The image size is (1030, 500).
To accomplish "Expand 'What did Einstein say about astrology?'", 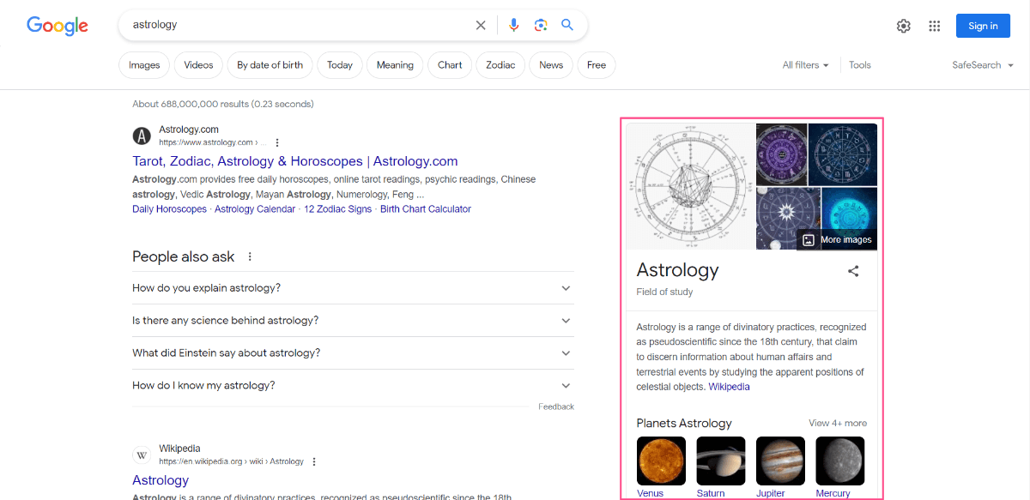I will pos(353,353).
